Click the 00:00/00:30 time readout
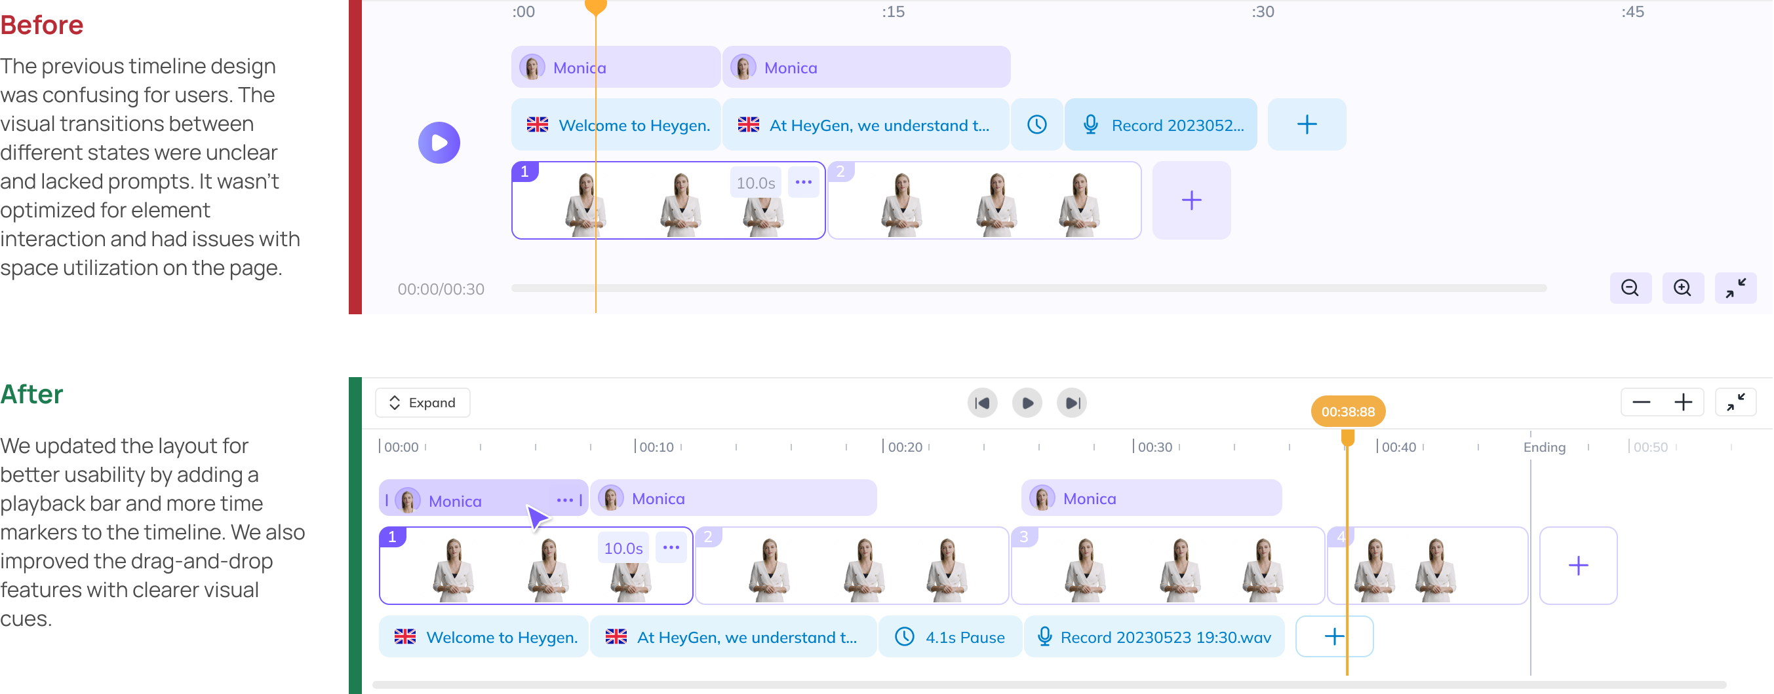The height and width of the screenshot is (694, 1774). [x=441, y=289]
